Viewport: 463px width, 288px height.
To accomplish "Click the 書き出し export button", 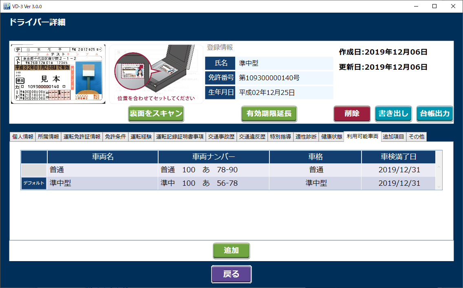I will [x=393, y=114].
